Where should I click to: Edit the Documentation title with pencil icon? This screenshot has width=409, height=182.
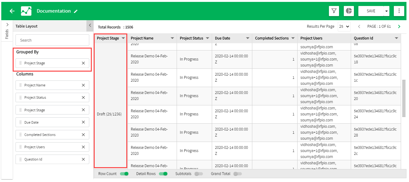(x=76, y=11)
